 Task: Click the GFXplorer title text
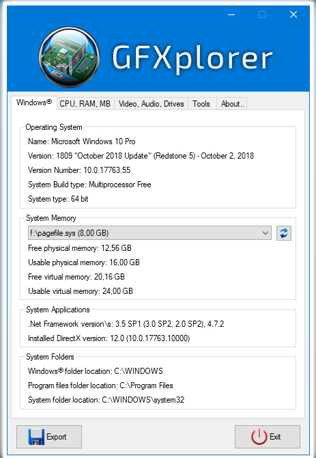pos(192,58)
